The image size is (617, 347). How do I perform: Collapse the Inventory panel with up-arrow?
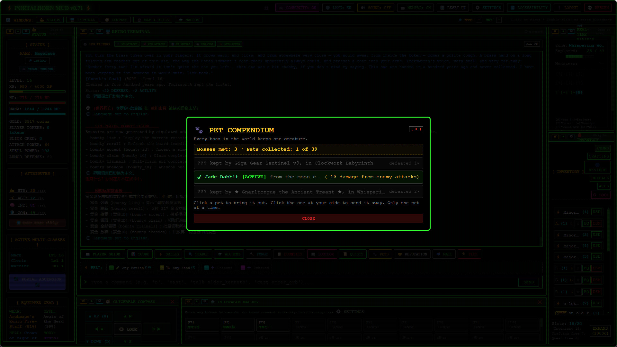click(x=563, y=137)
